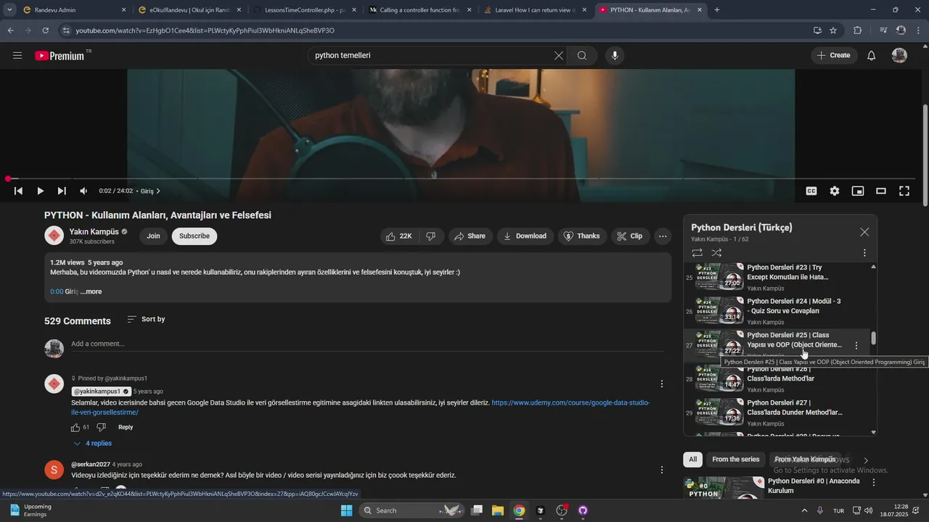Close the Python Dersleri playlist panel
The height and width of the screenshot is (522, 929).
(x=864, y=232)
